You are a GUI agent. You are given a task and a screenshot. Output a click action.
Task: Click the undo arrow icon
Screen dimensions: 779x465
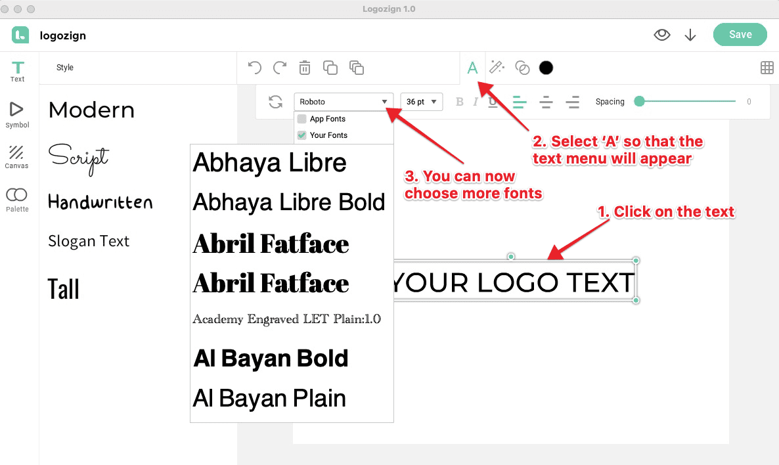point(254,68)
